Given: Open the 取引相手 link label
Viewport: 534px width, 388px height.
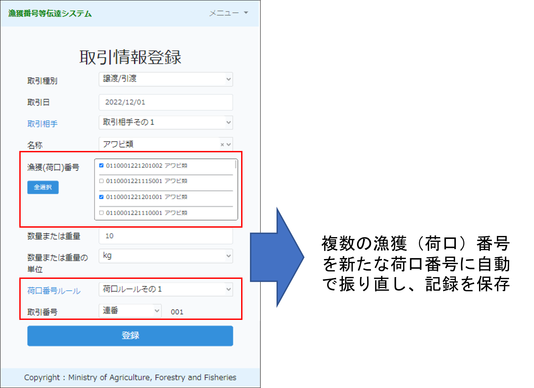Looking at the screenshot, I should click(x=42, y=124).
